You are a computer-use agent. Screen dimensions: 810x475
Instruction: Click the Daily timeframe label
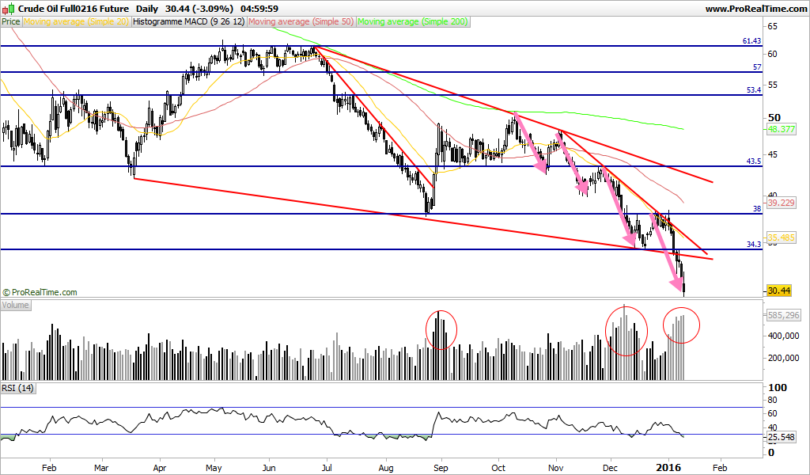point(148,9)
